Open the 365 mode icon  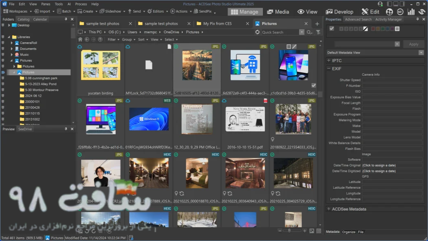pyautogui.click(x=400, y=12)
